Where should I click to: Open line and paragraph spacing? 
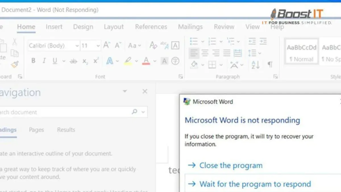(x=252, y=53)
